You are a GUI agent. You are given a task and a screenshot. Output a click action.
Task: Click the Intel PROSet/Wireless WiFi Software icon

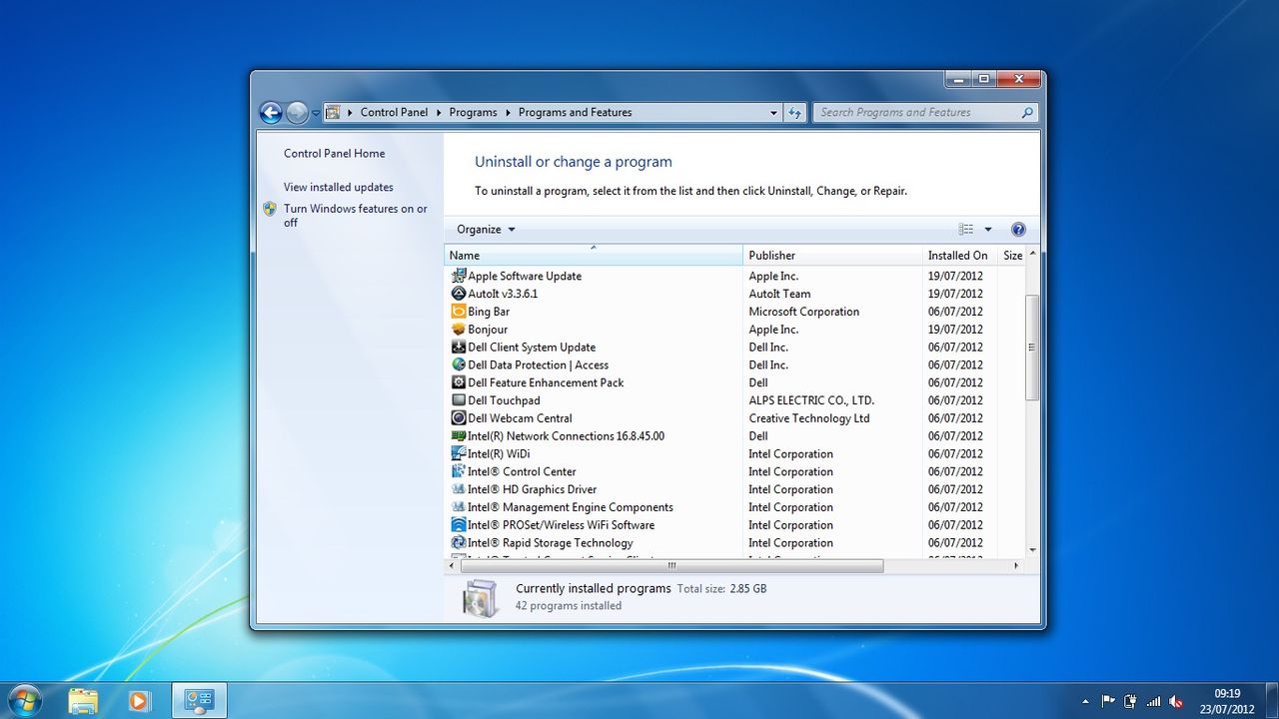click(459, 525)
